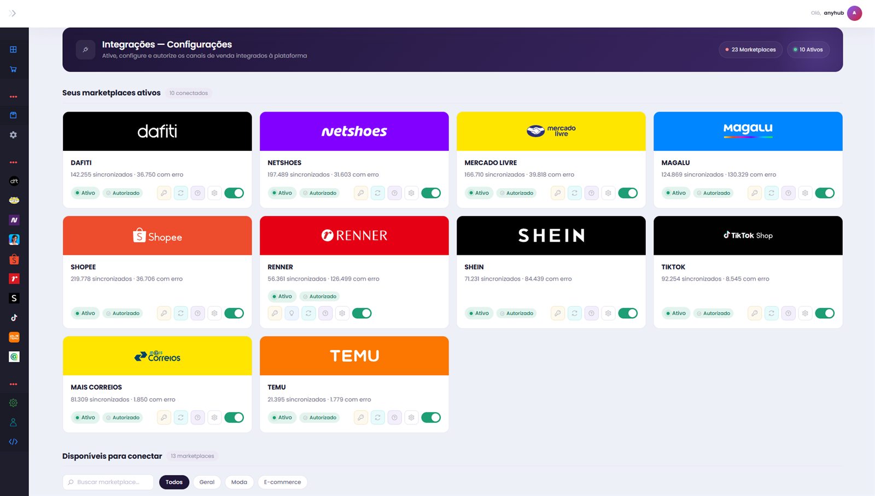
Task: Select the Geral filter tab
Action: [x=207, y=482]
